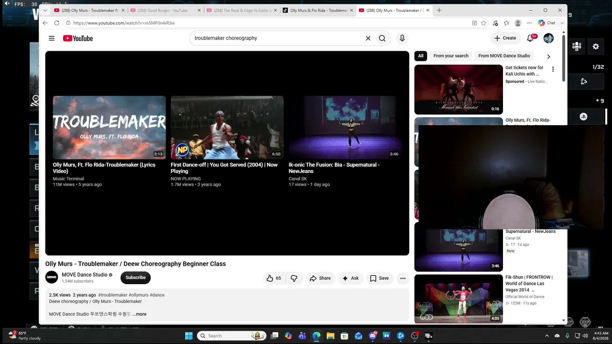This screenshot has height=344, width=612.
Task: Click the Share button
Action: pos(320,278)
